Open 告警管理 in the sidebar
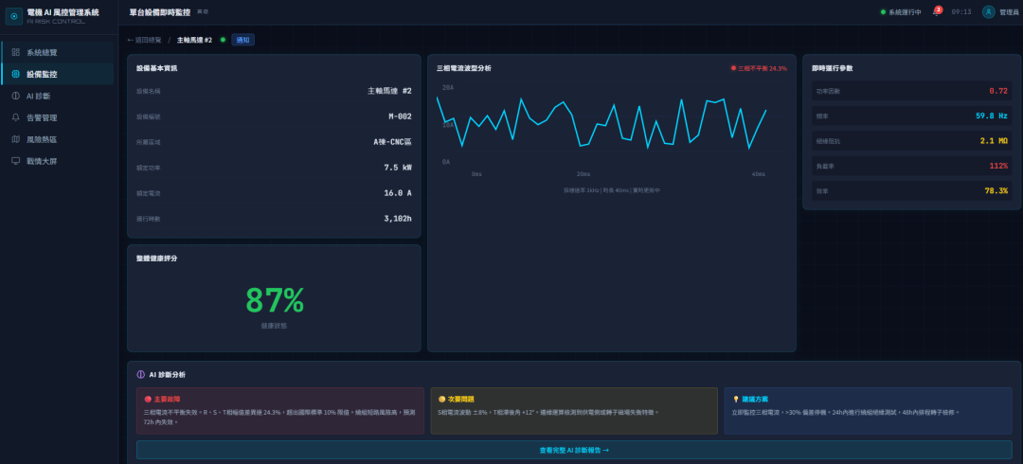 pyautogui.click(x=58, y=117)
